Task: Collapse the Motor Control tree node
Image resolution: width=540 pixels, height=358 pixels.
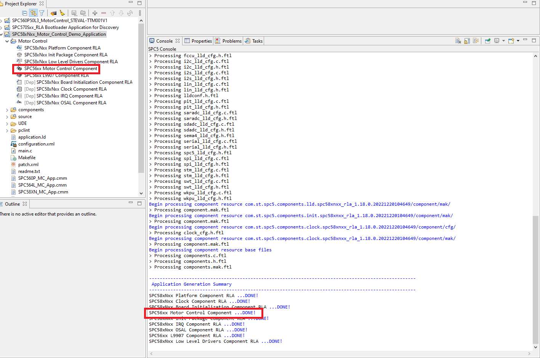Action: click(x=7, y=41)
